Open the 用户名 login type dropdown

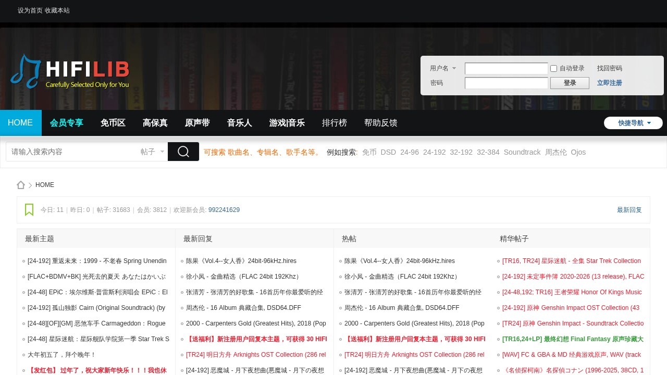tap(443, 68)
